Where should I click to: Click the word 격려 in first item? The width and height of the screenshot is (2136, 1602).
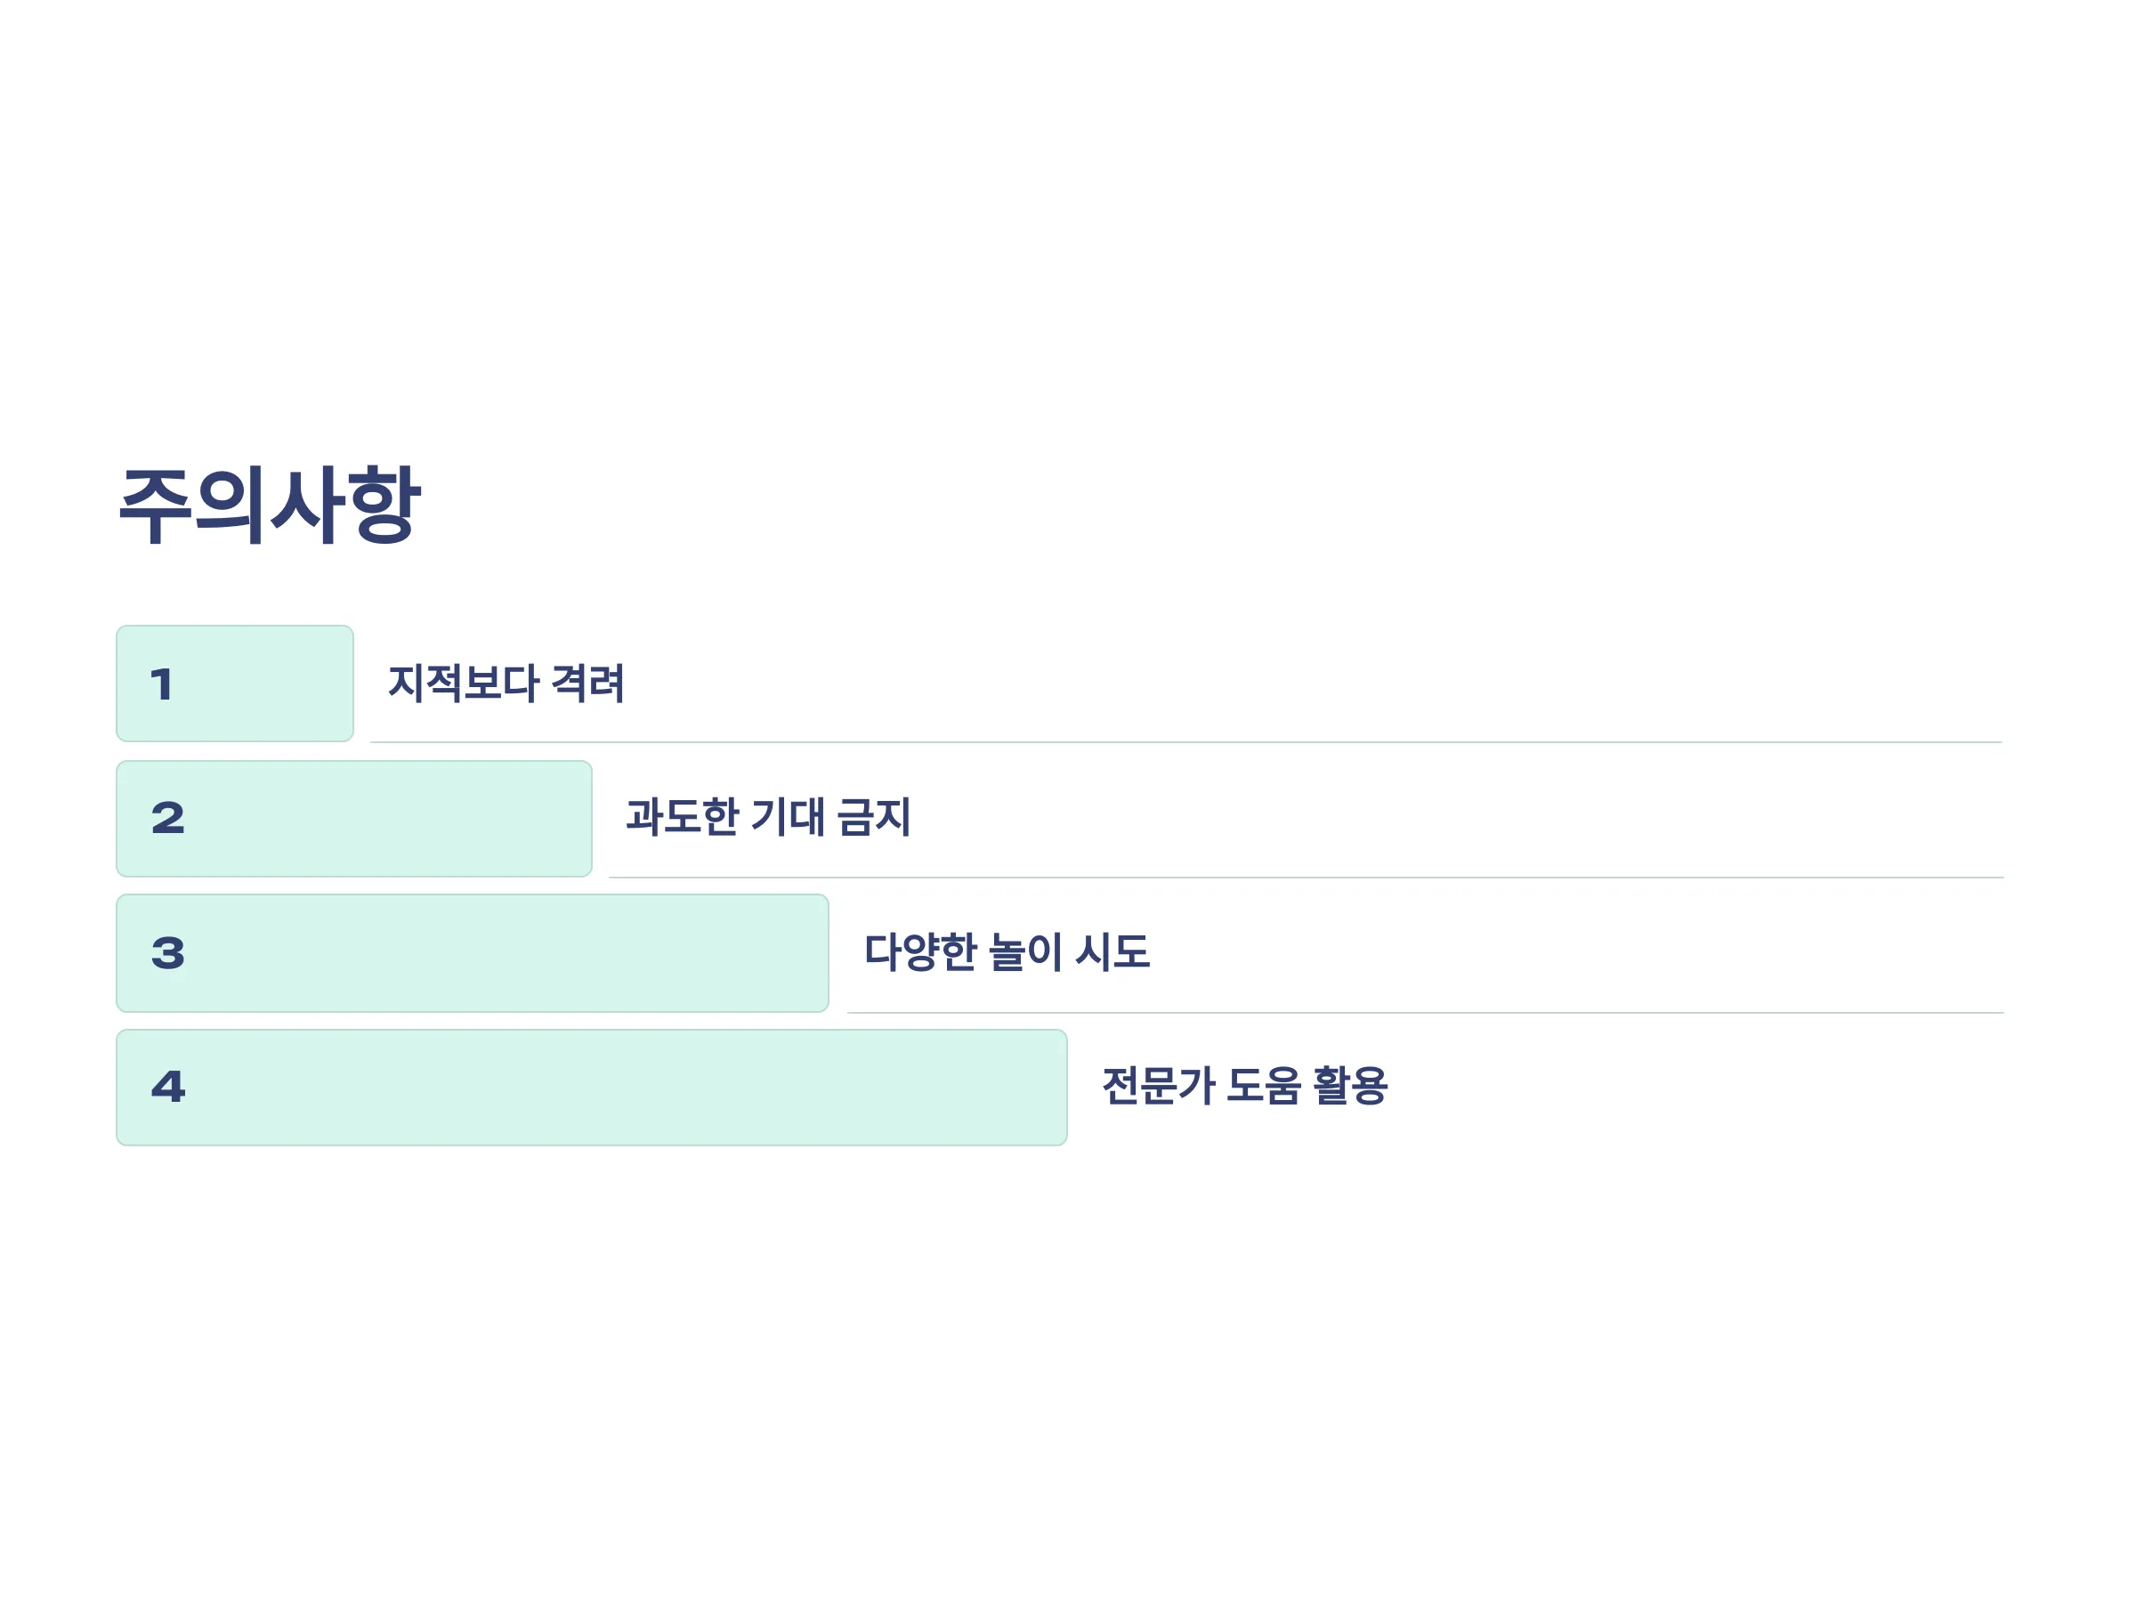tap(588, 683)
